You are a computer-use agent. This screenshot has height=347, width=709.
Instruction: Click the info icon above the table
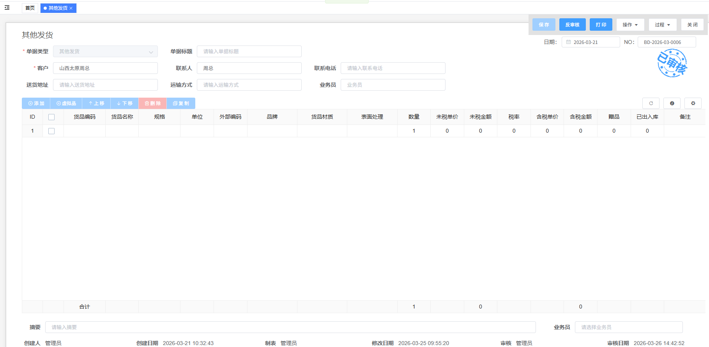(672, 103)
